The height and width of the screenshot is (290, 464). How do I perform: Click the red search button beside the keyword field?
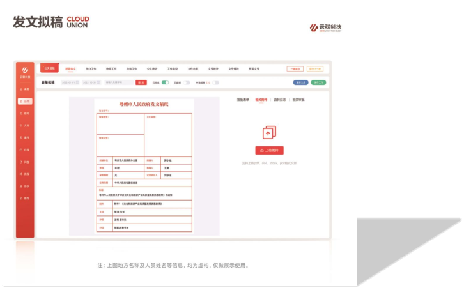tap(140, 82)
